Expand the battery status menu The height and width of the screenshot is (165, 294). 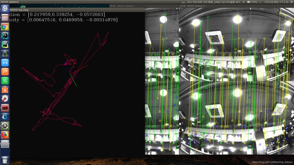(x=254, y=2)
